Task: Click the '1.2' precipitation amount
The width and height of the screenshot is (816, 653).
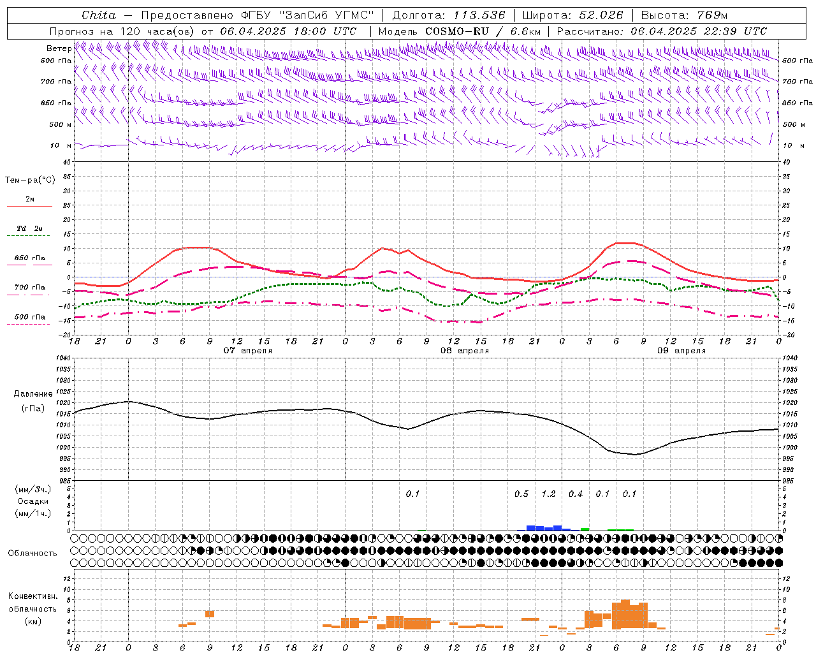Action: [548, 494]
